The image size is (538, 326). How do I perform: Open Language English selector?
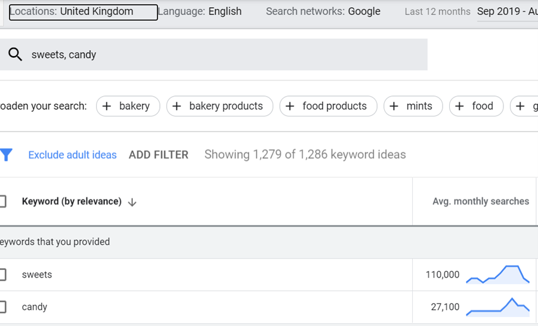tap(200, 11)
